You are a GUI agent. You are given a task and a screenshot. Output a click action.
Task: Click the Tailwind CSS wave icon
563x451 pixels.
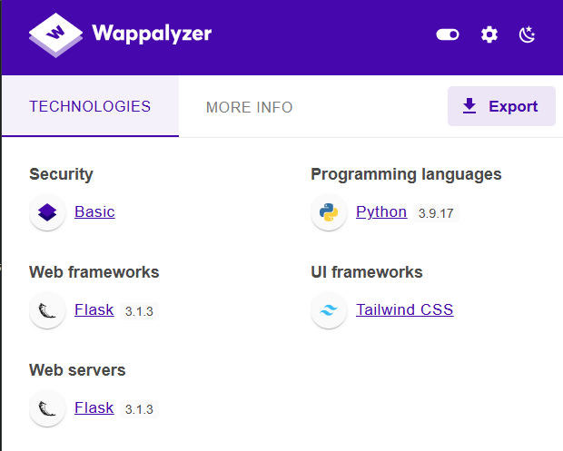click(329, 310)
